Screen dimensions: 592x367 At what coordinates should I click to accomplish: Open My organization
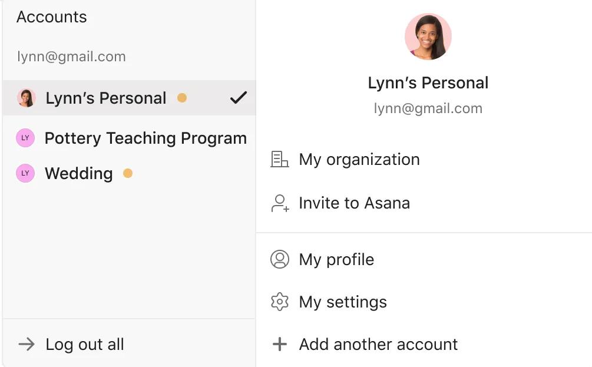[x=359, y=160]
